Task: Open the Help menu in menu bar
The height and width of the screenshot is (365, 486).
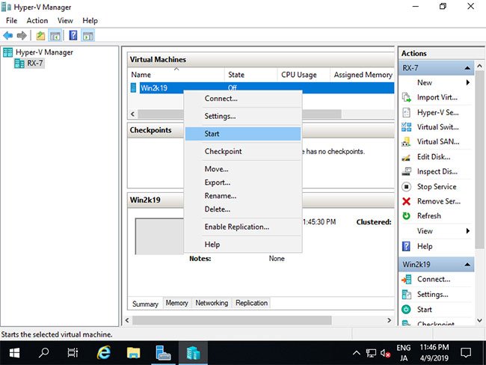Action: coord(90,20)
